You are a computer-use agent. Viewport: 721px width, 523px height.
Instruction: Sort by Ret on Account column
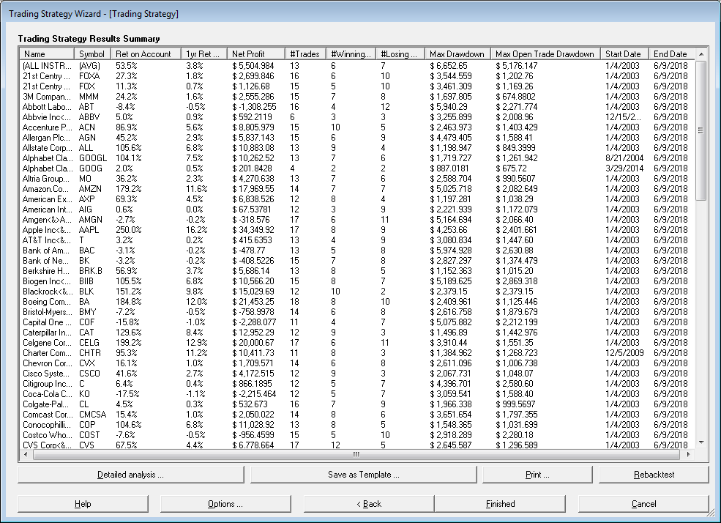pyautogui.click(x=143, y=54)
